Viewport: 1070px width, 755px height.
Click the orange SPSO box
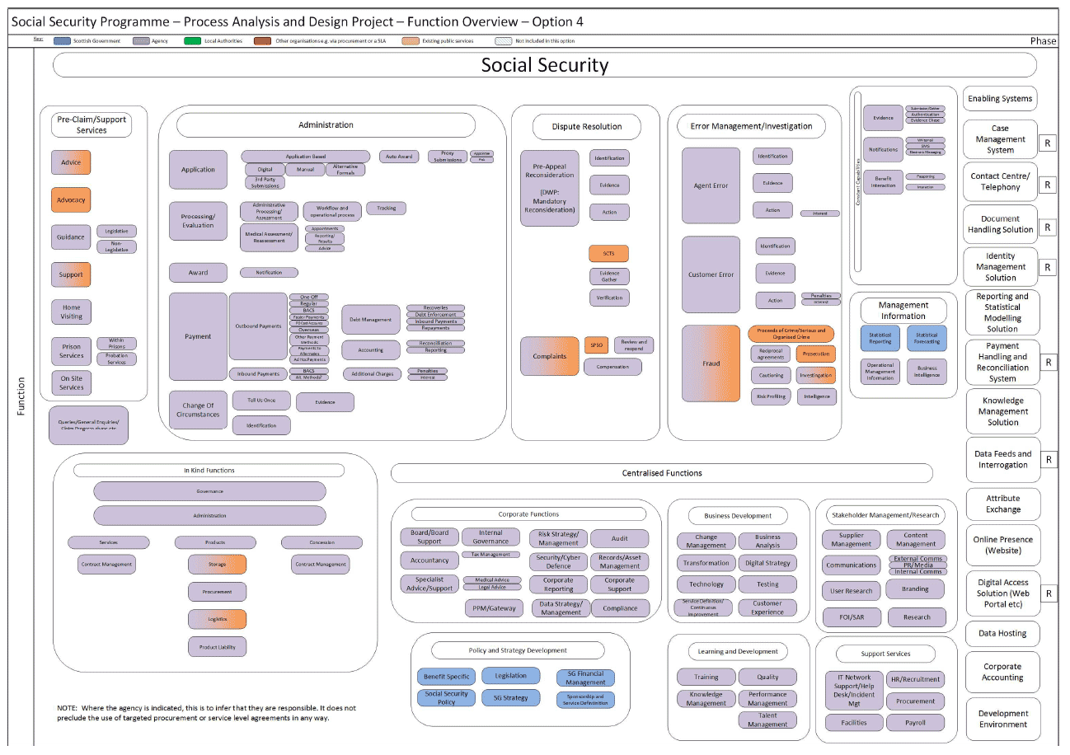pyautogui.click(x=595, y=345)
